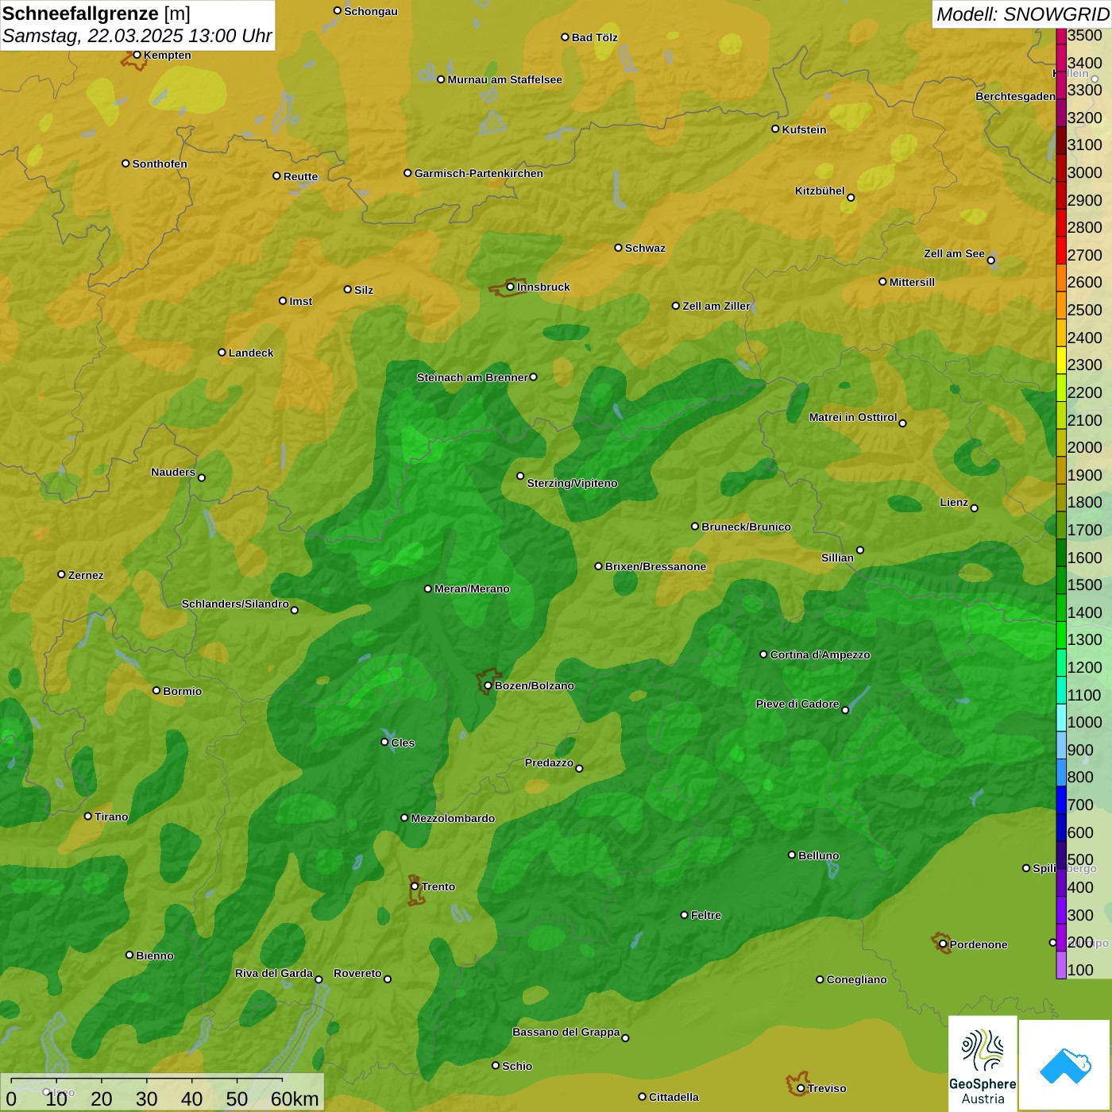
Task: Click the Feltre location dot
Action: [684, 914]
